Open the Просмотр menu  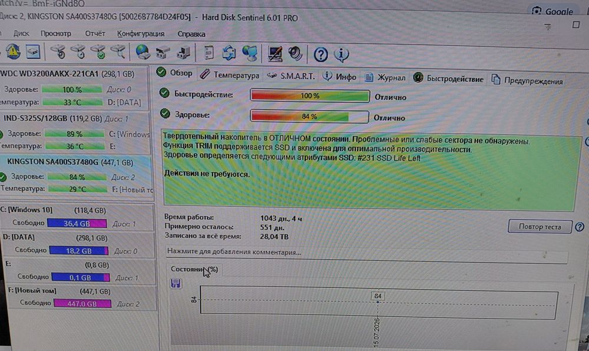click(x=55, y=34)
